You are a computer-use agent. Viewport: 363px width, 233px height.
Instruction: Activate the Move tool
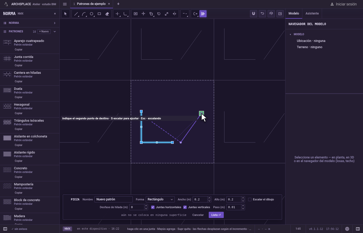(143, 14)
